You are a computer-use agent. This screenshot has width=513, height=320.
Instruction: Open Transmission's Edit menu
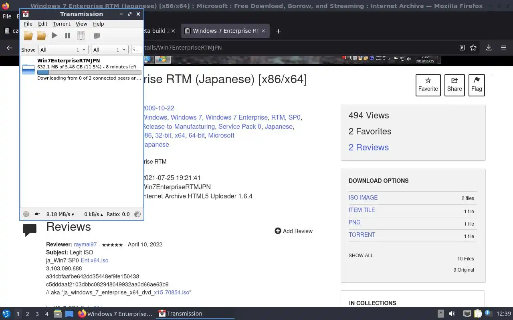tap(42, 24)
